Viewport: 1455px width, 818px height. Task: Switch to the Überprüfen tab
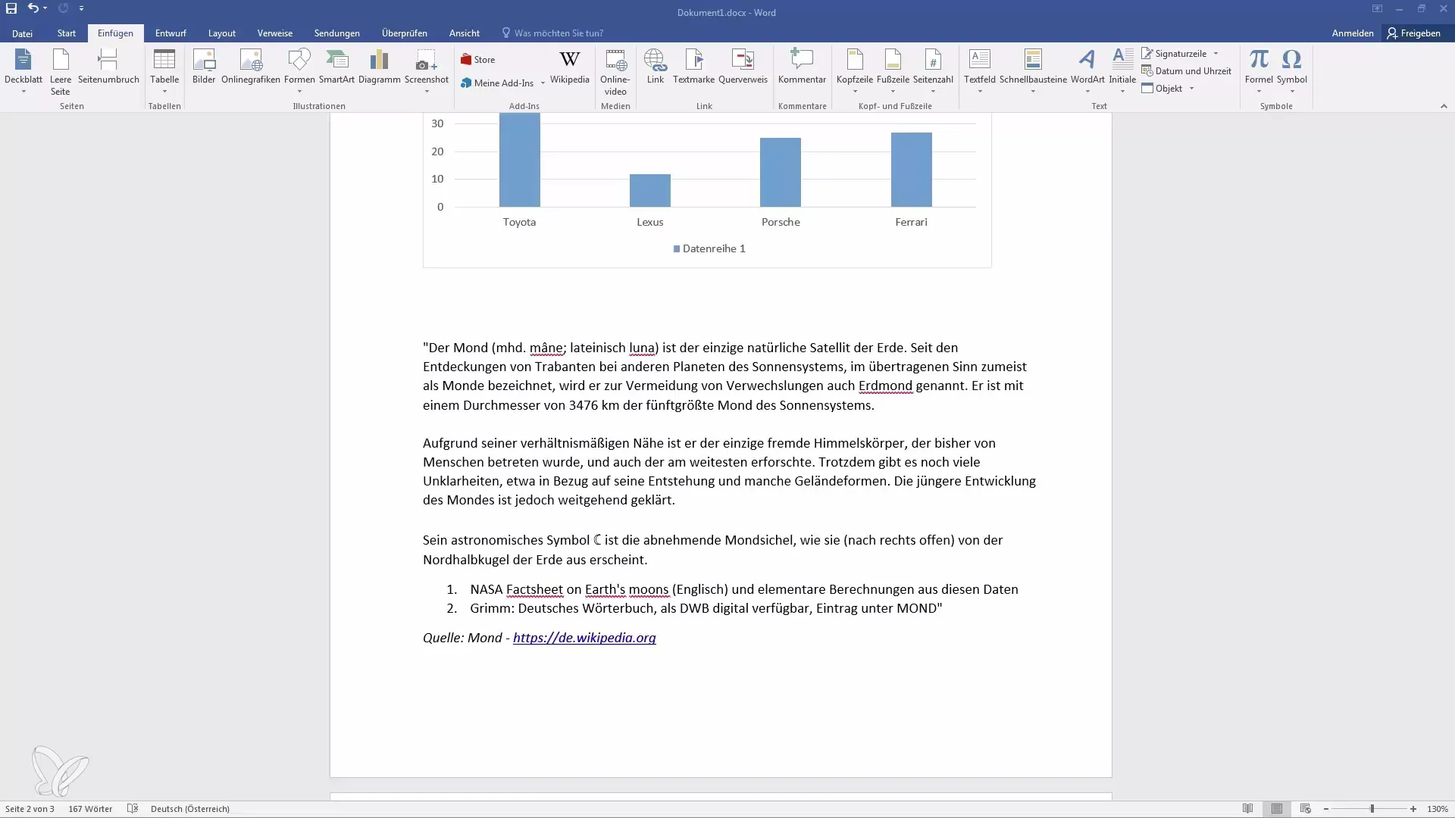(x=405, y=33)
